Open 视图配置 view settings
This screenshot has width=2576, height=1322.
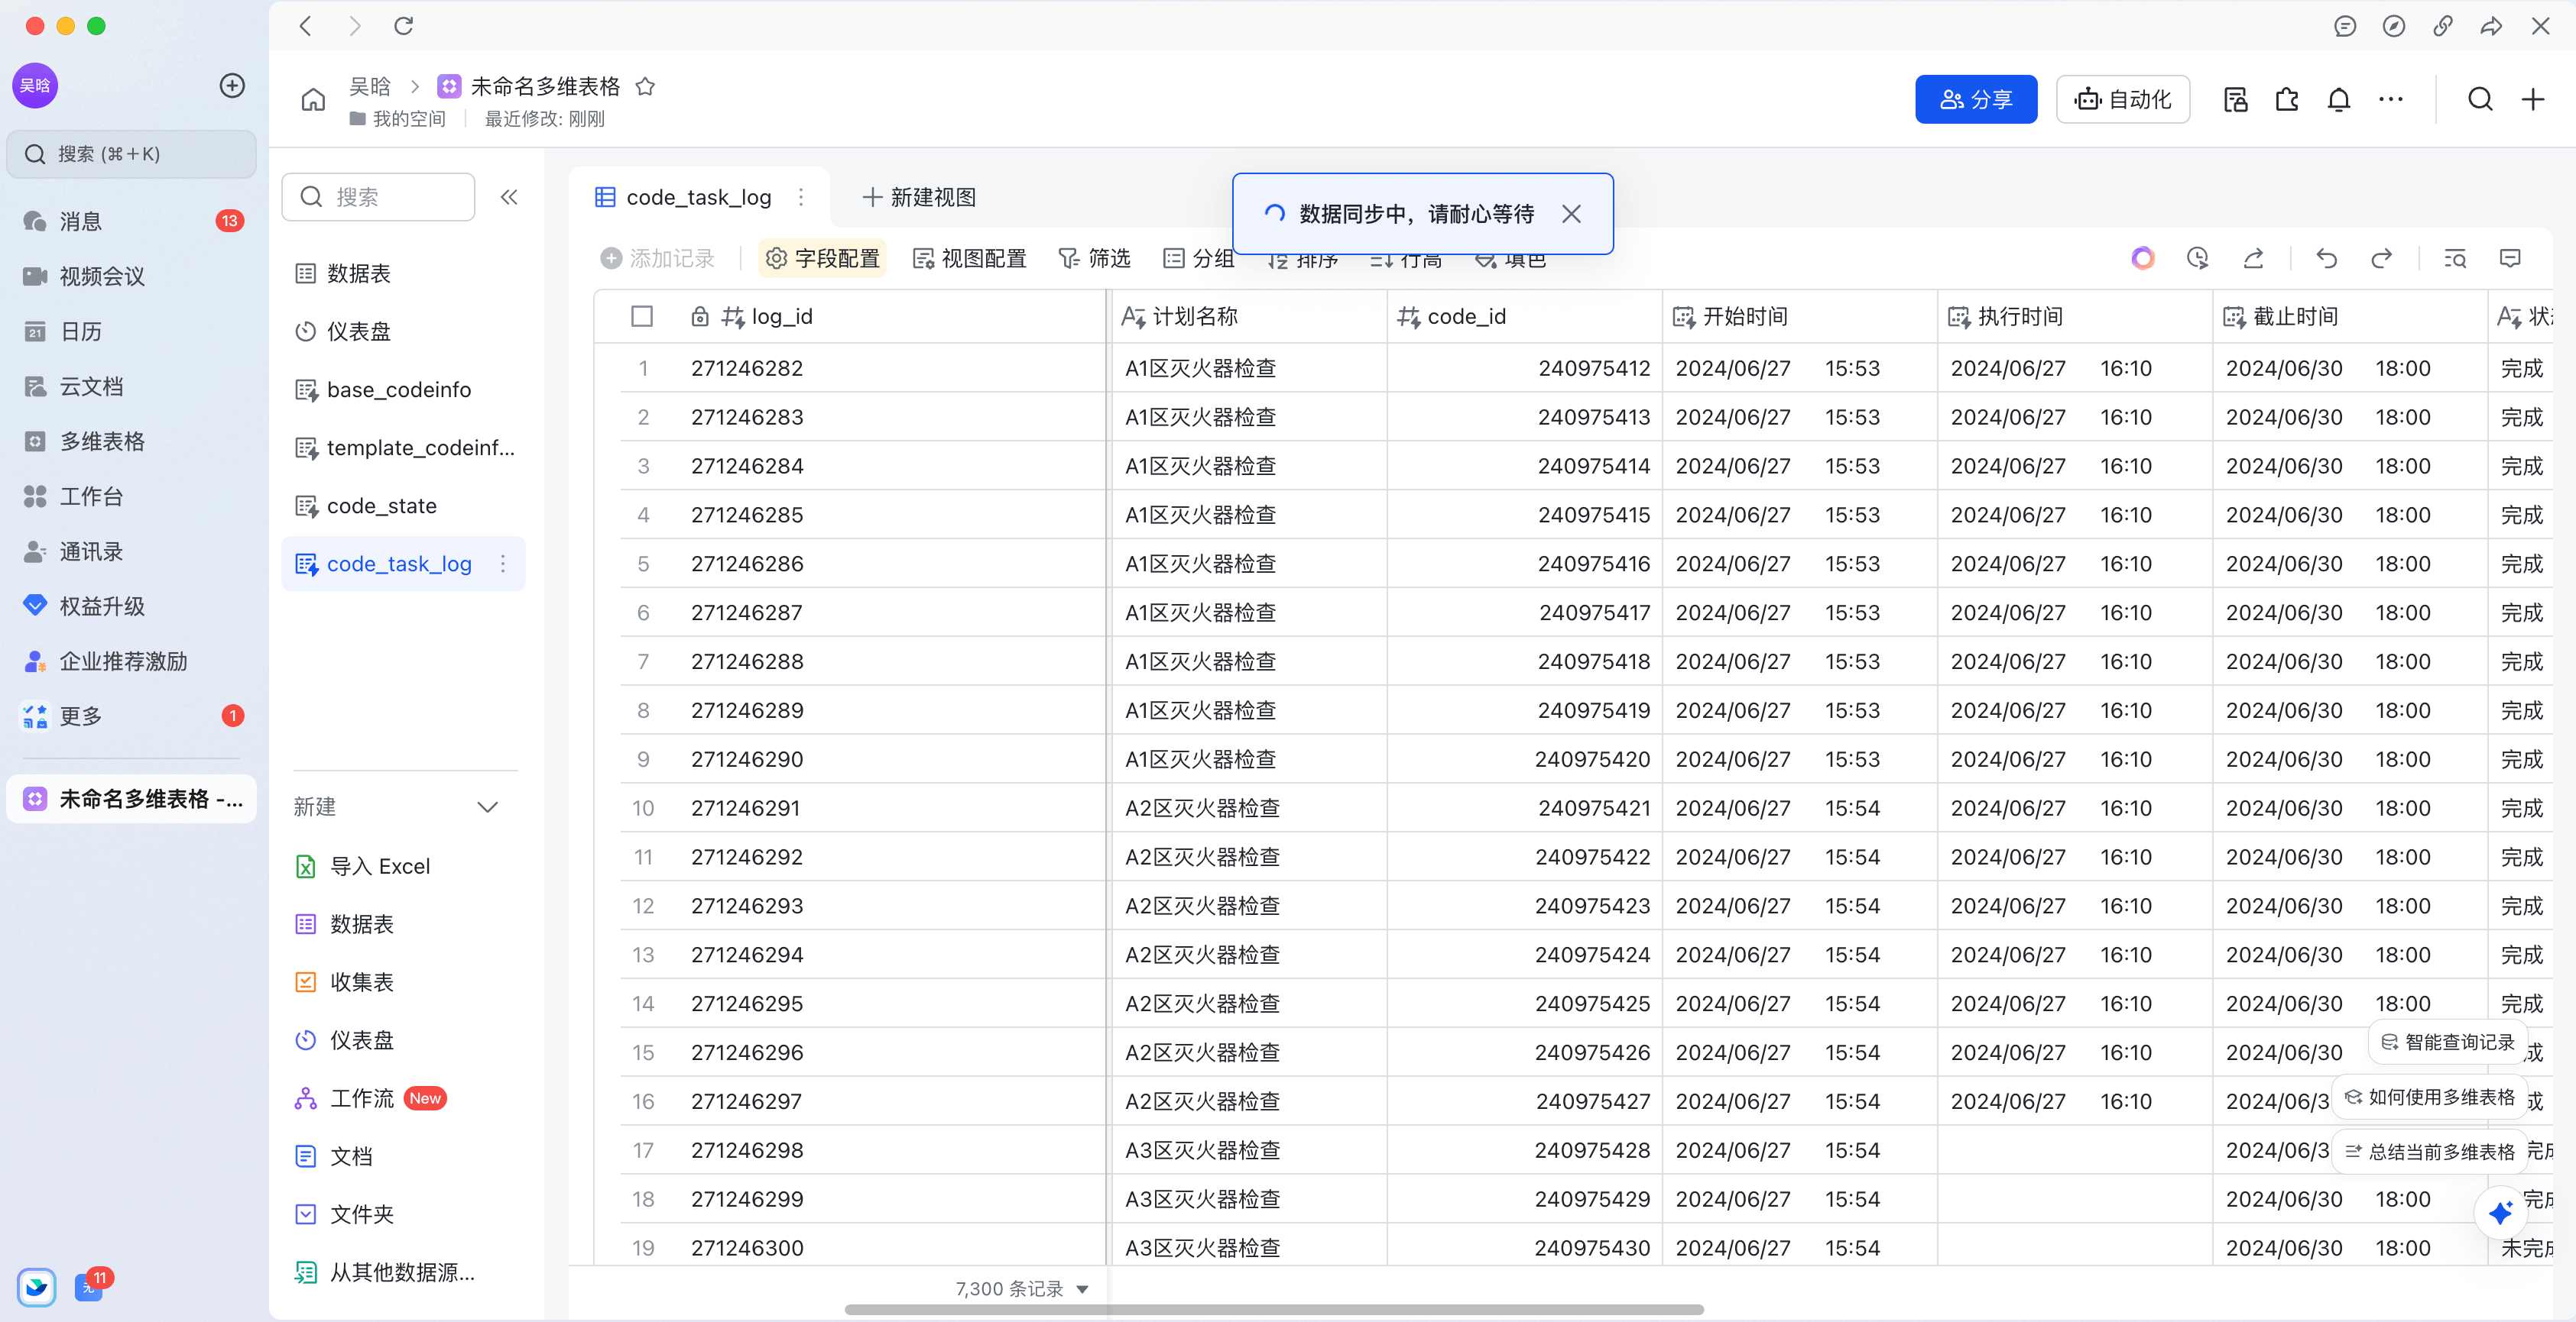point(969,259)
